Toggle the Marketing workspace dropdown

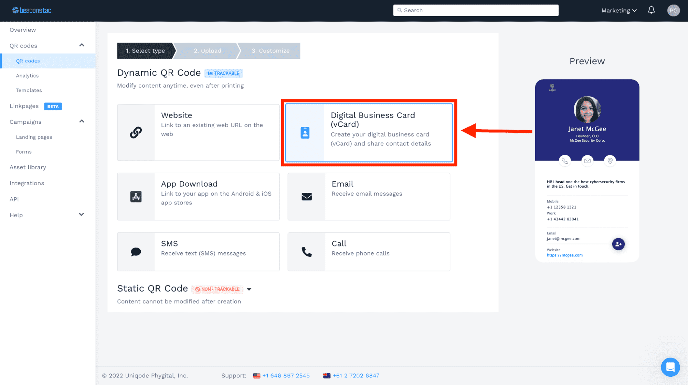(x=619, y=10)
